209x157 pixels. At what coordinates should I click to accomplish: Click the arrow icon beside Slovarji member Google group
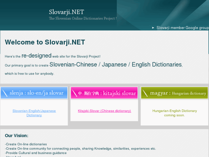coord(153,28)
